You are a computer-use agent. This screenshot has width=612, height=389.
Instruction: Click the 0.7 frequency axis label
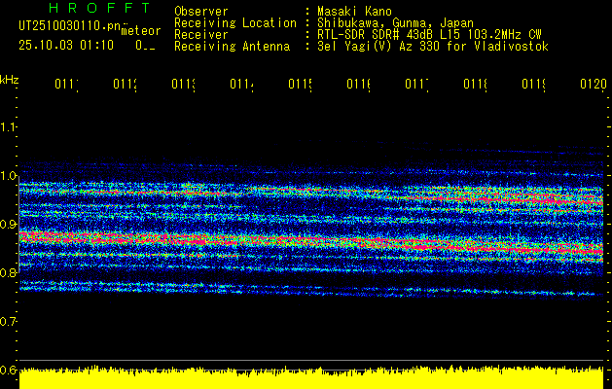[x=9, y=321]
